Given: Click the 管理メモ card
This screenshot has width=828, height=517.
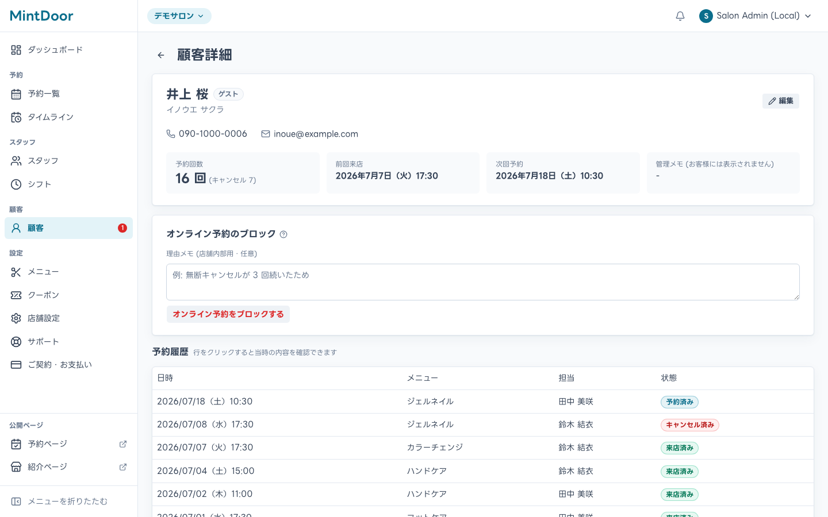Looking at the screenshot, I should (723, 173).
